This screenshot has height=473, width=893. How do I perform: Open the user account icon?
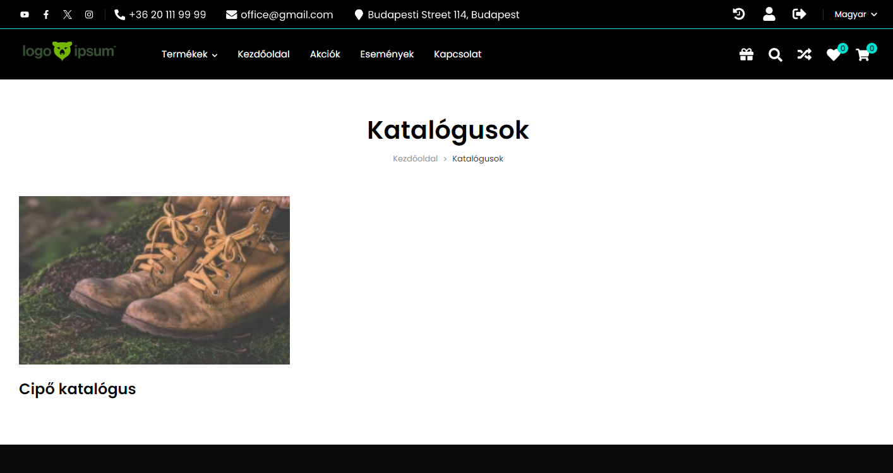(x=769, y=13)
